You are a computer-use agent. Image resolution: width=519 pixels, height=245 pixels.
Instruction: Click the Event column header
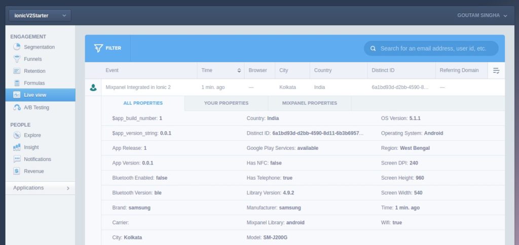pyautogui.click(x=112, y=70)
